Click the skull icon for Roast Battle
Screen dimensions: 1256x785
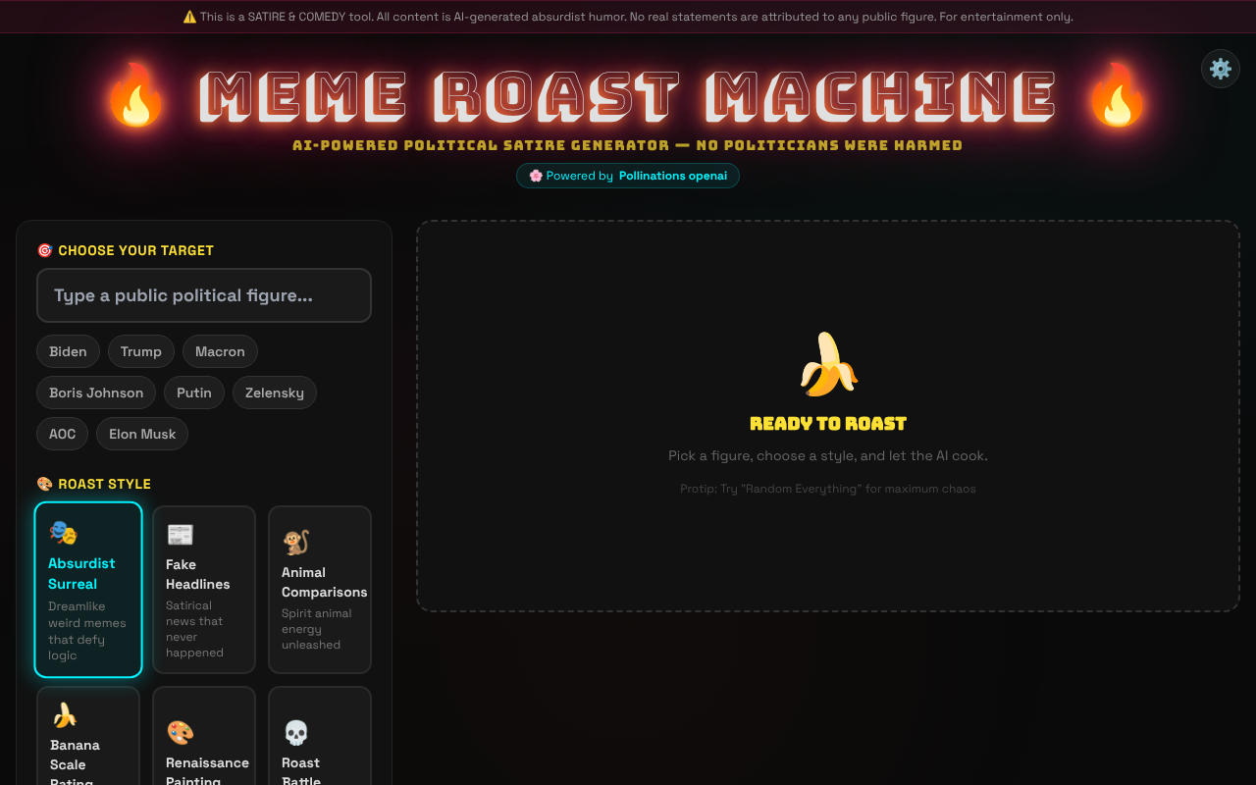296,733
